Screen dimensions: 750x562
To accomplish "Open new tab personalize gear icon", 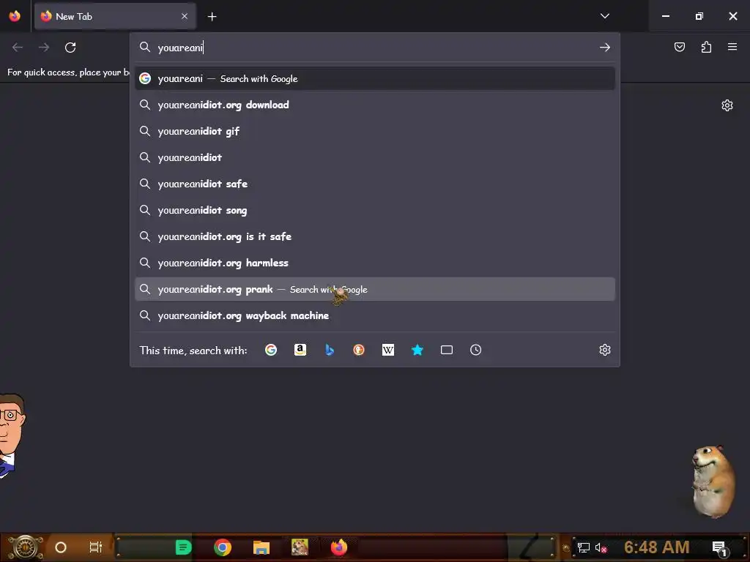I will pos(727,105).
